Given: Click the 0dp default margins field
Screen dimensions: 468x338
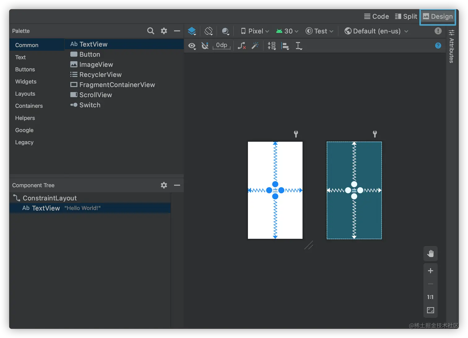Looking at the screenshot, I should [222, 45].
